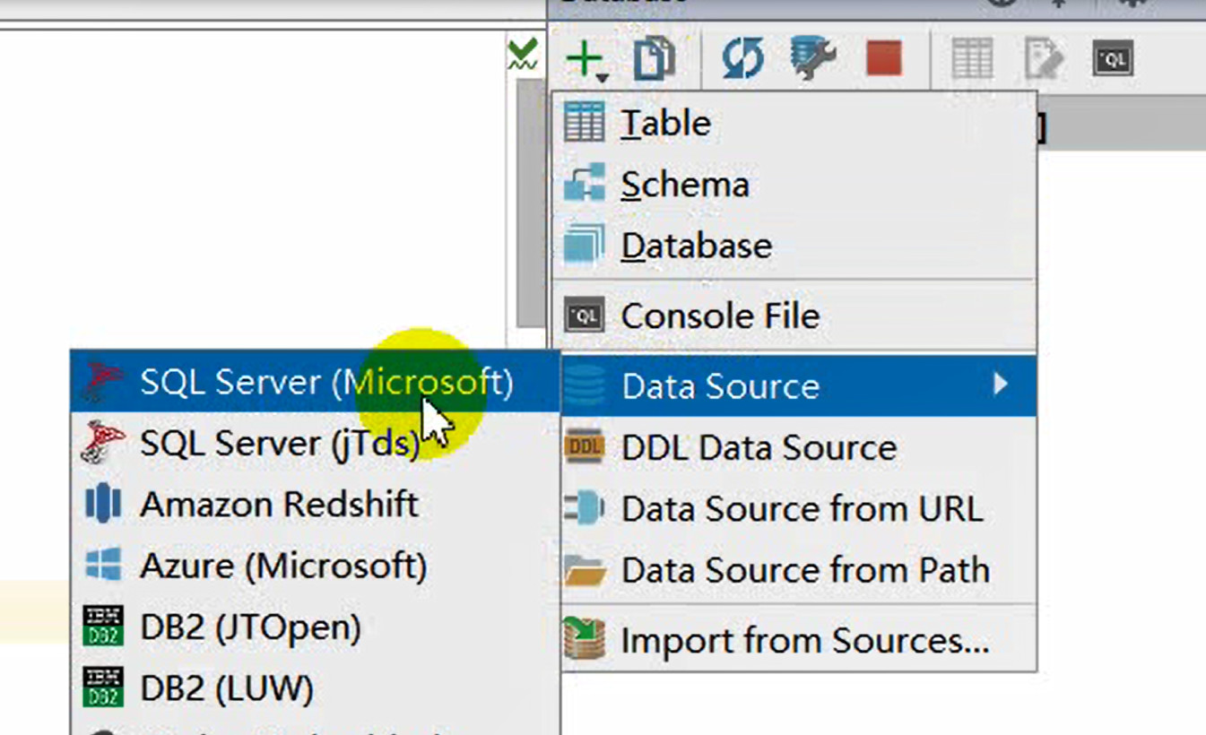Select DDL Data Source entry
The image size is (1206, 735).
tap(794, 448)
